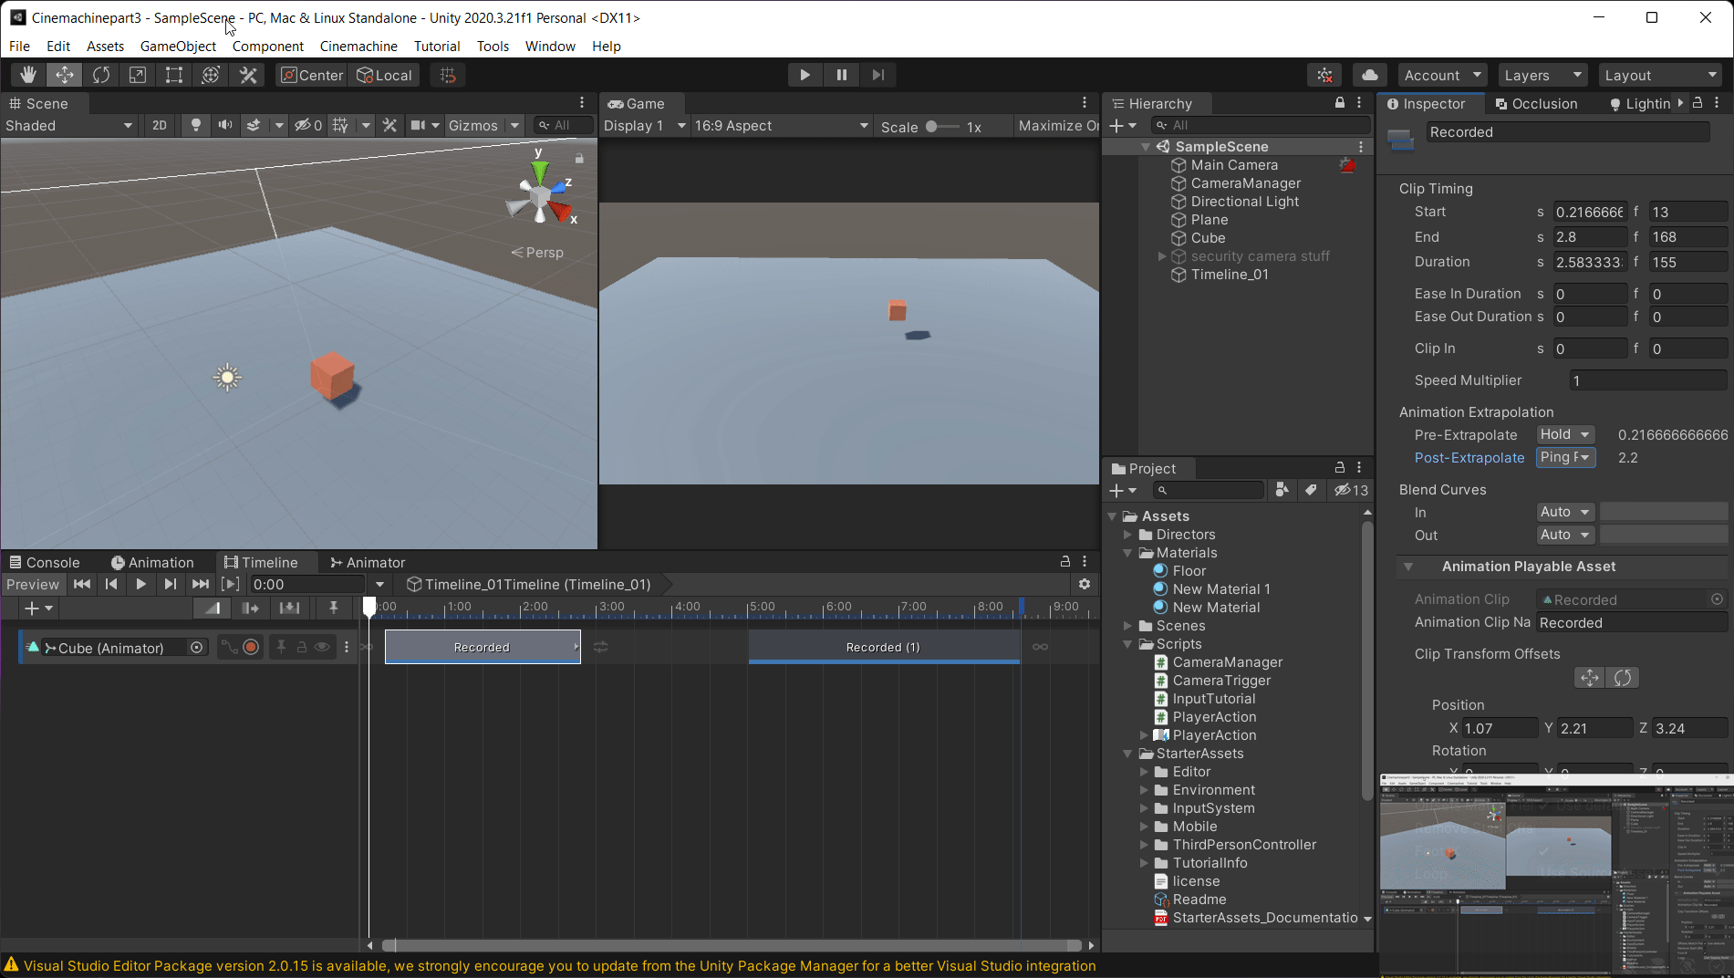The height and width of the screenshot is (978, 1734).
Task: Click the Pause button in main toolbar
Action: click(x=841, y=75)
